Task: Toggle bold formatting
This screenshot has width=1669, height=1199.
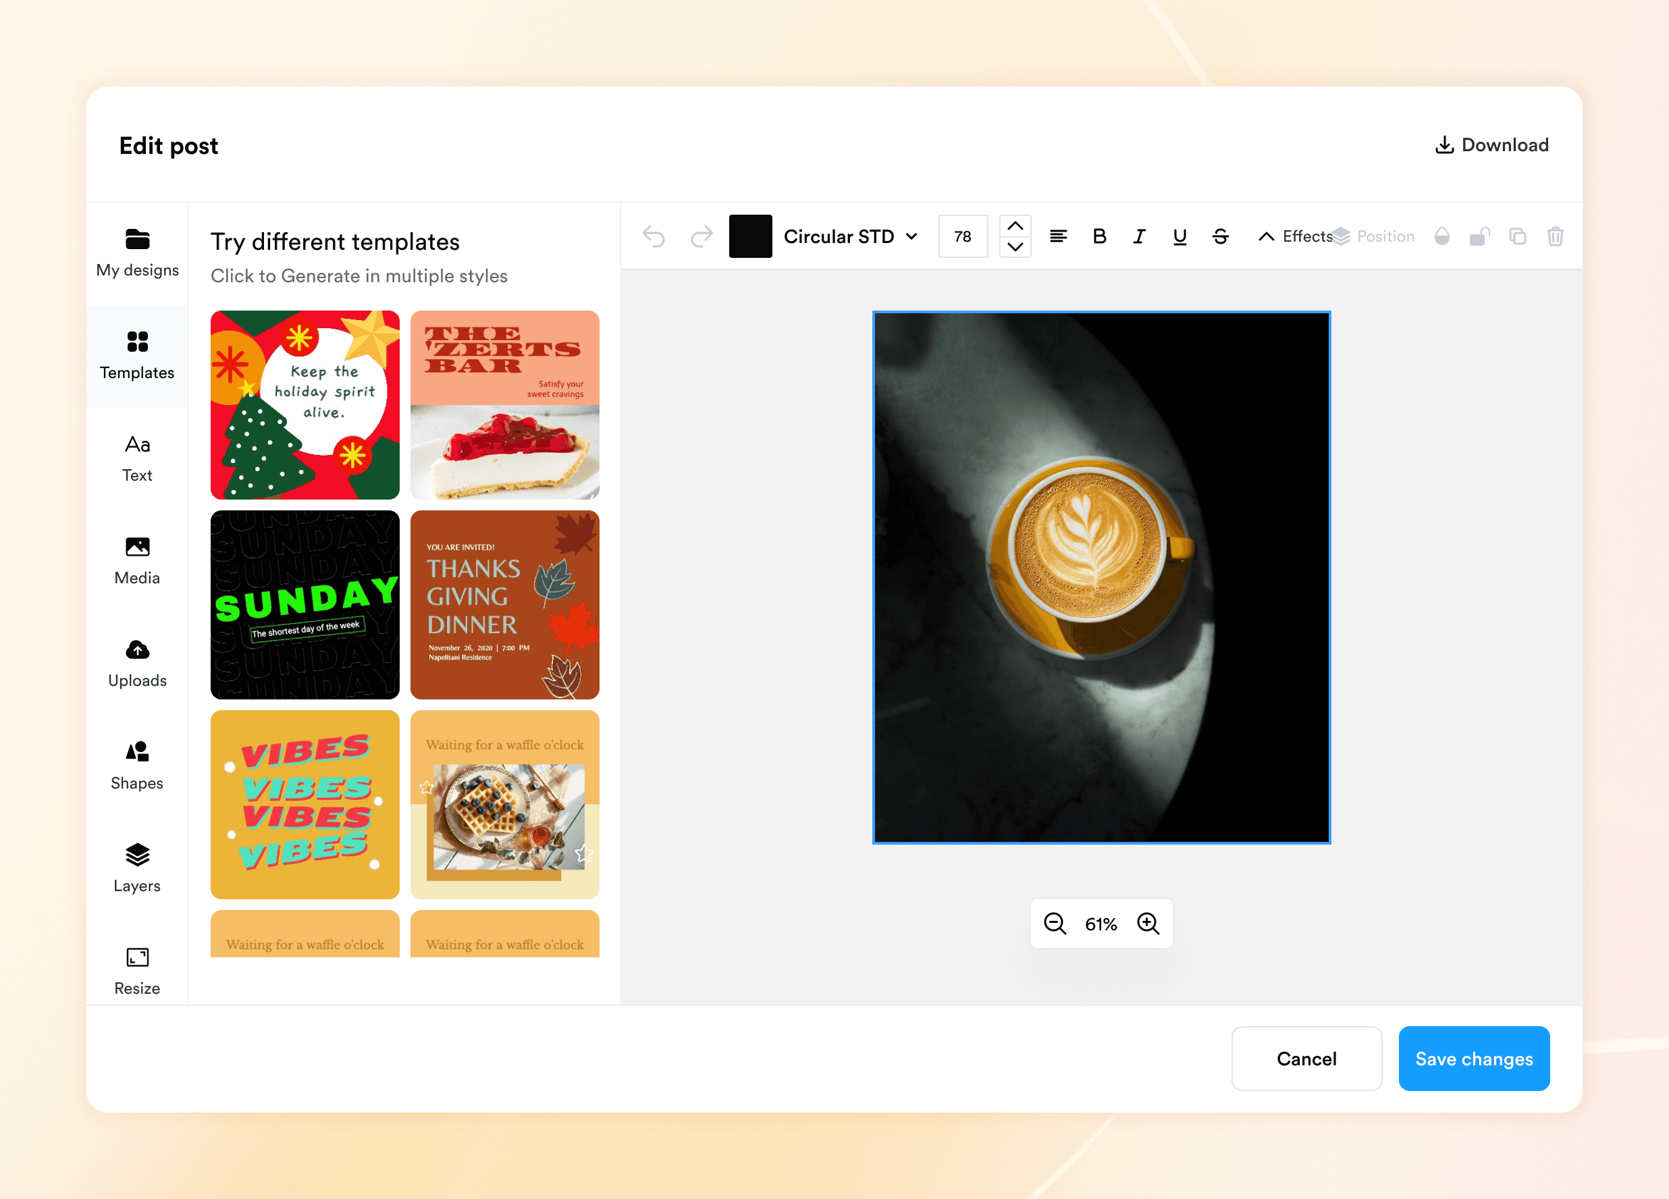Action: 1099,236
